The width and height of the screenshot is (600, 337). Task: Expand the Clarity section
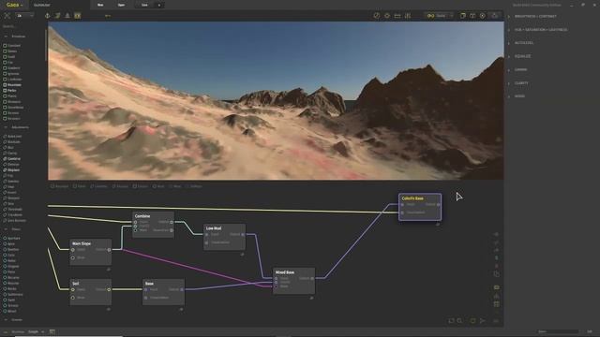tap(521, 83)
